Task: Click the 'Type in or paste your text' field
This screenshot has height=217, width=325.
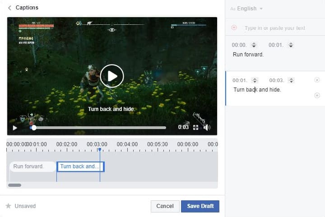Action: coord(274,28)
